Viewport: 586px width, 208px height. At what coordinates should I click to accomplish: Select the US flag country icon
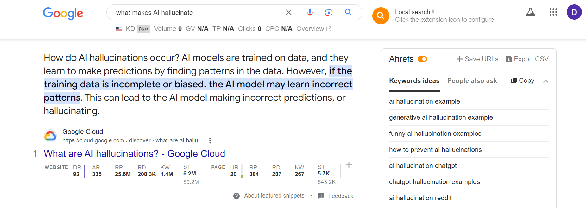pos(119,29)
